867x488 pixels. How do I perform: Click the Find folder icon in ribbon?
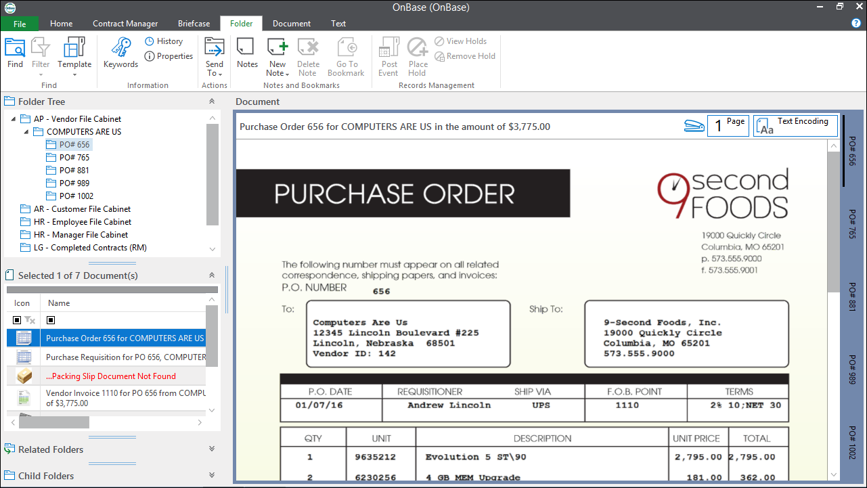[15, 48]
